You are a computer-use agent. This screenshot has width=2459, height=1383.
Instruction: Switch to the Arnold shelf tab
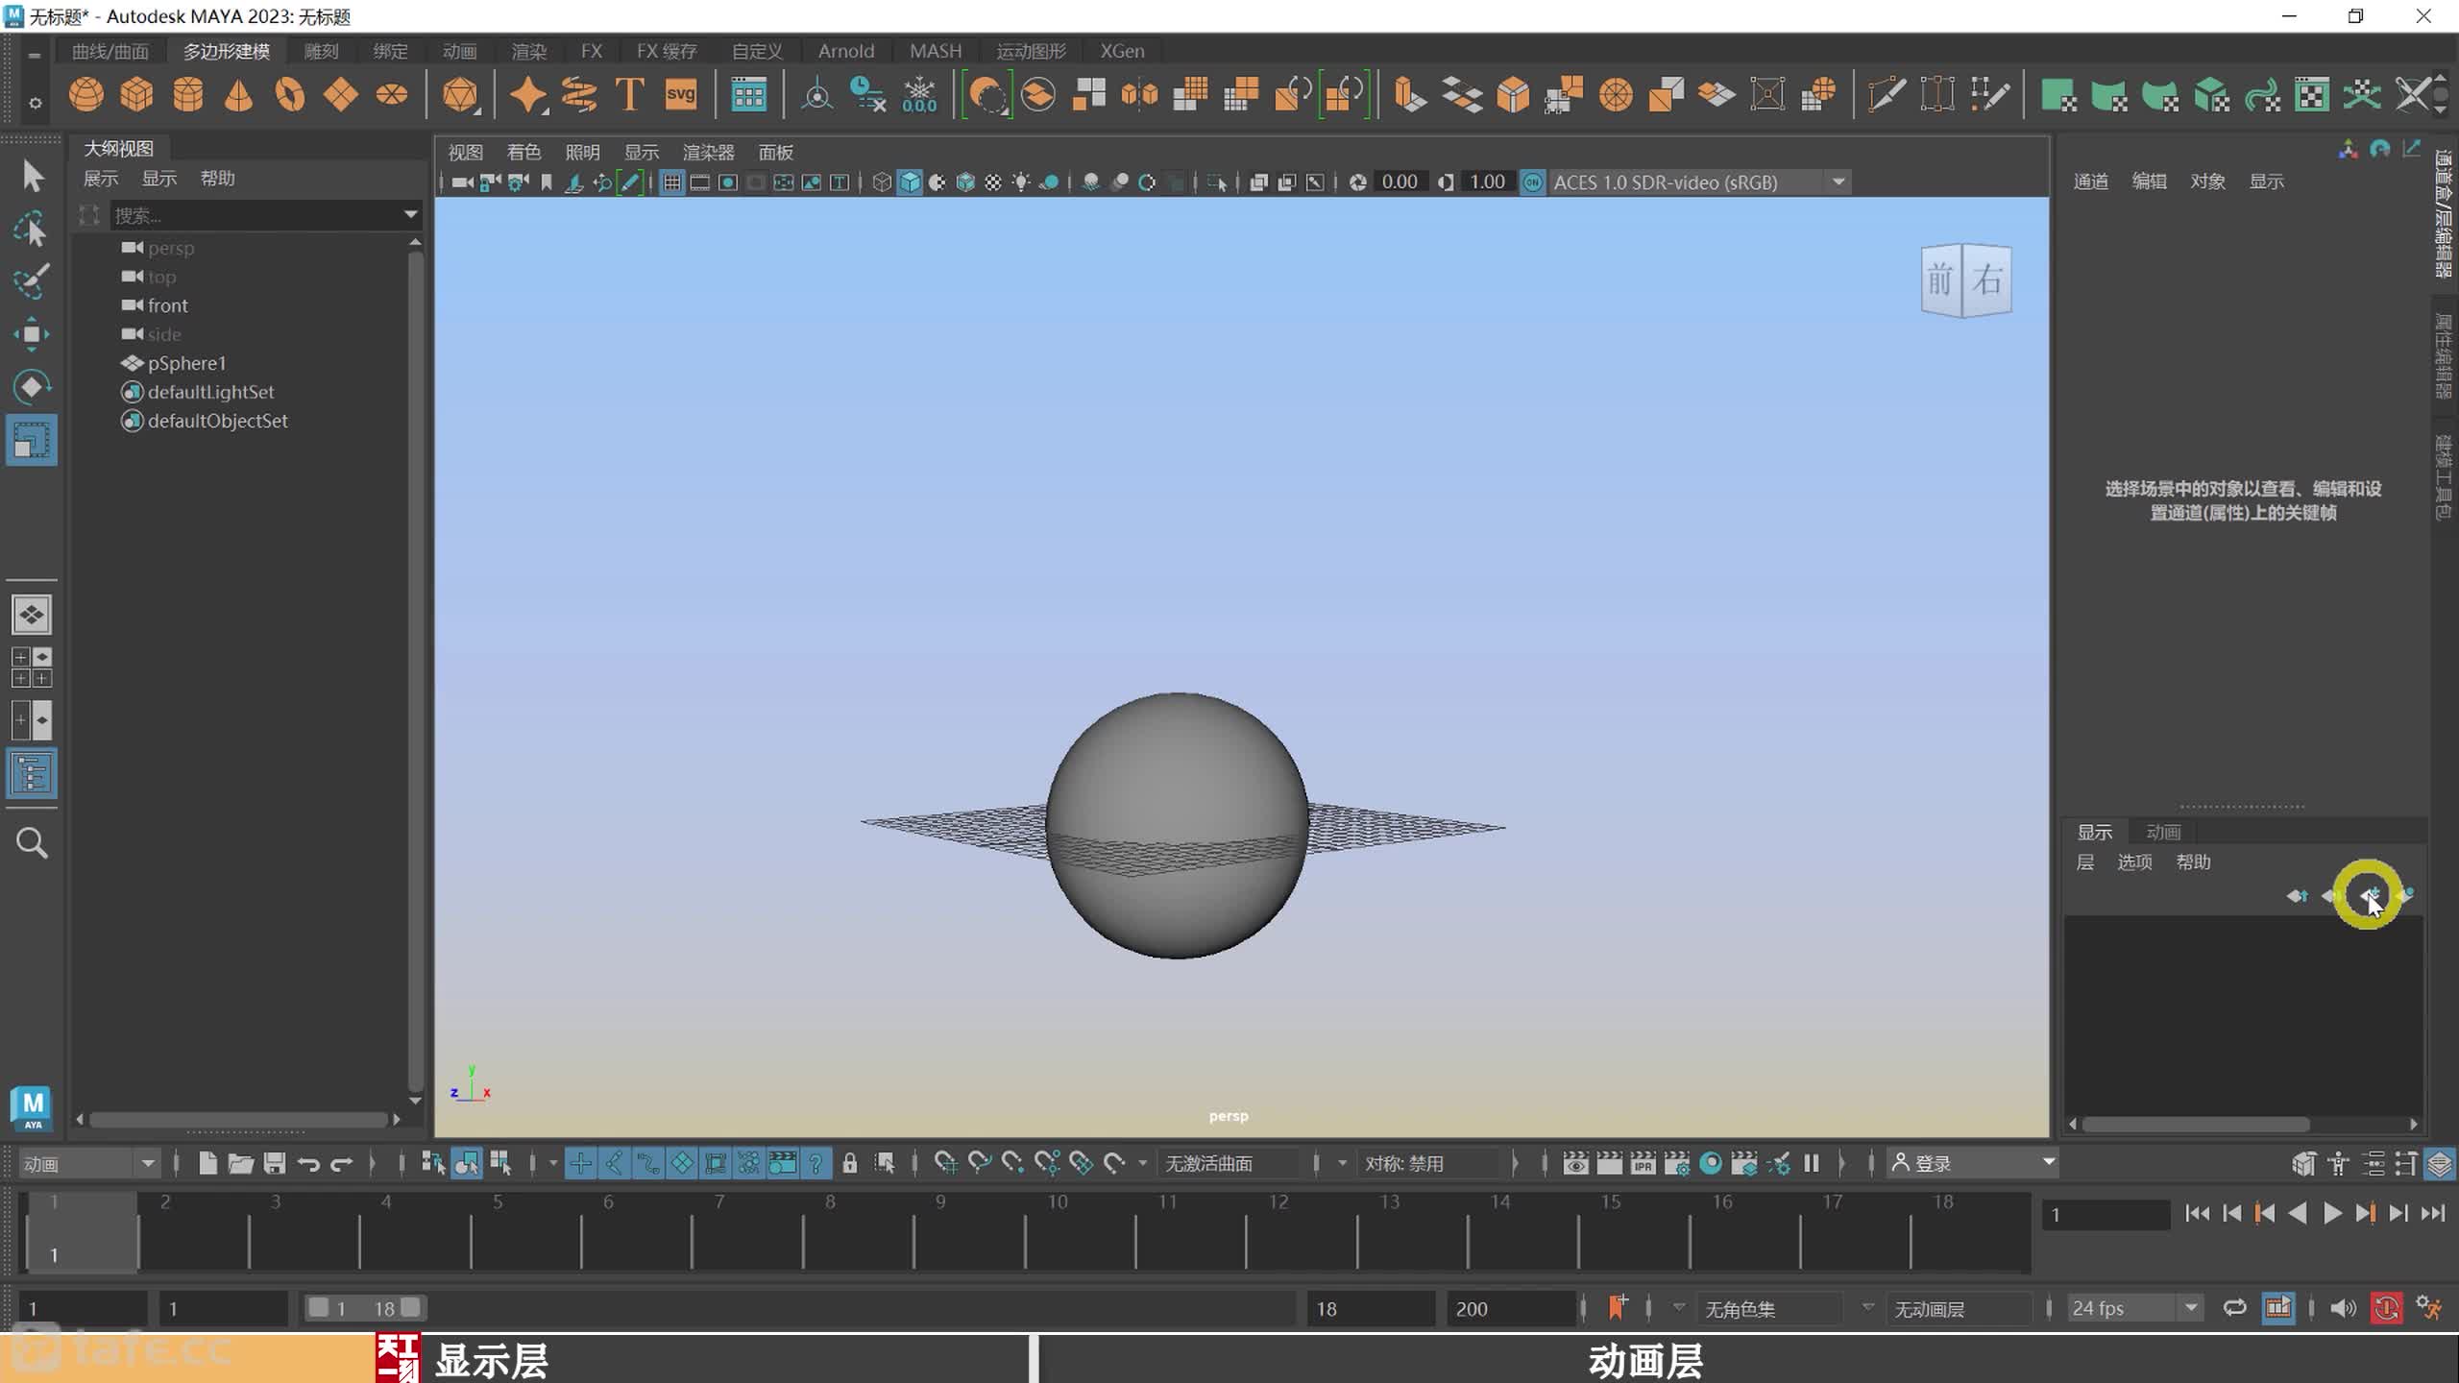(x=846, y=51)
